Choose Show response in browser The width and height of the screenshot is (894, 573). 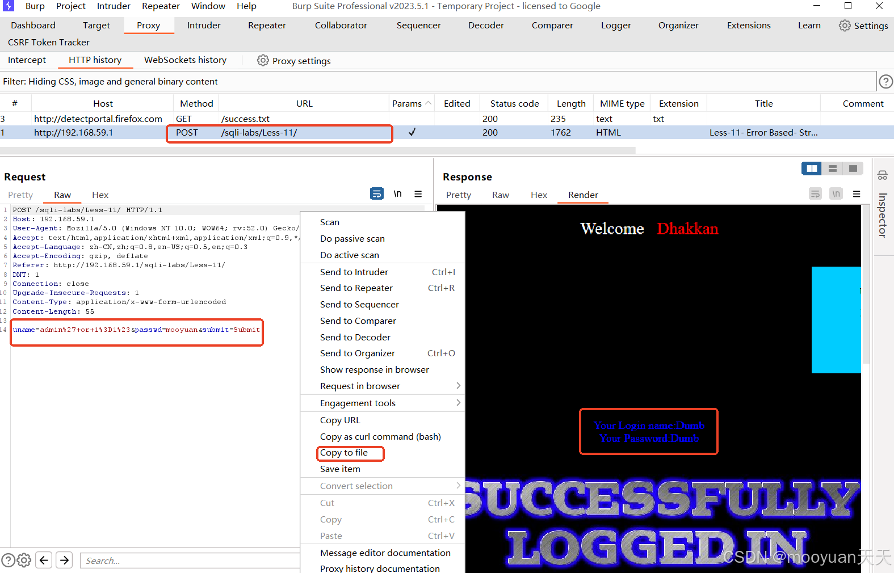[383, 369]
